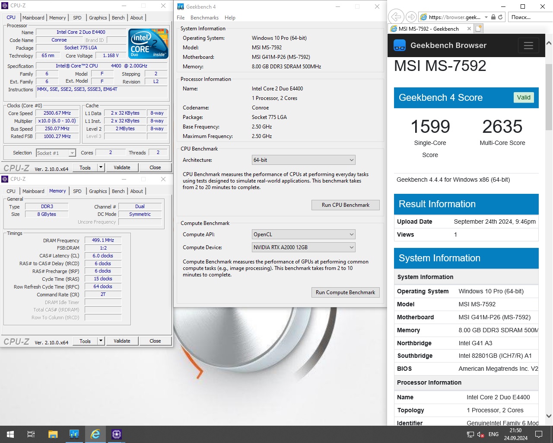Switch to Internet Explorer taskbar icon
The width and height of the screenshot is (553, 443).
[x=95, y=434]
